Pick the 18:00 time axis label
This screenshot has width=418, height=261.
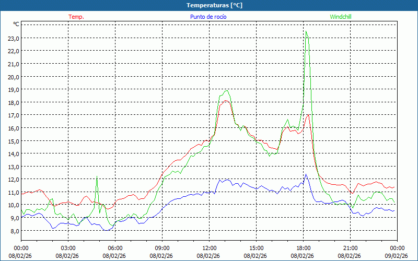tap(303, 248)
